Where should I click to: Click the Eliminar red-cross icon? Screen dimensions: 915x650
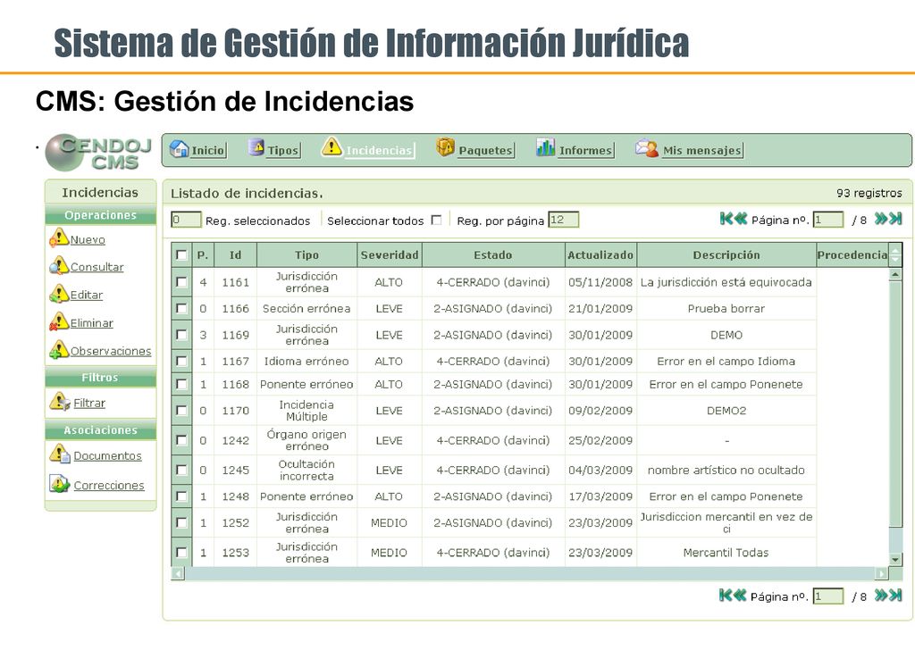click(59, 321)
